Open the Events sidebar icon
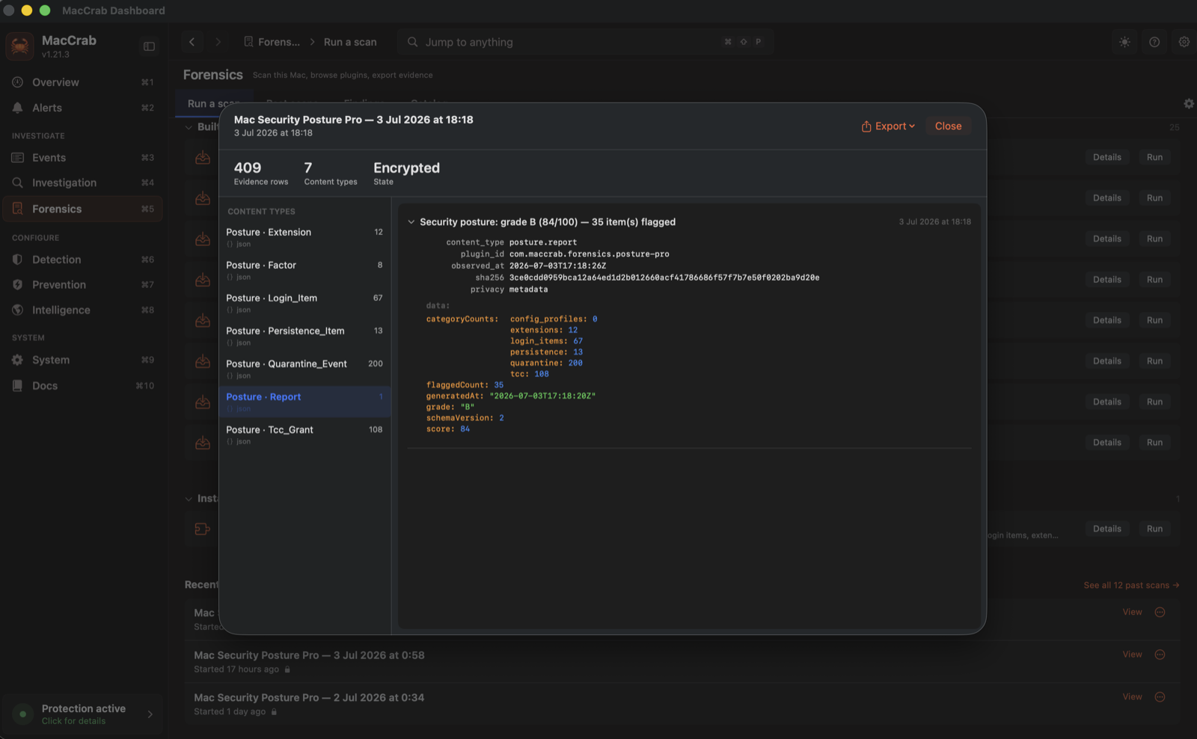 [17, 158]
